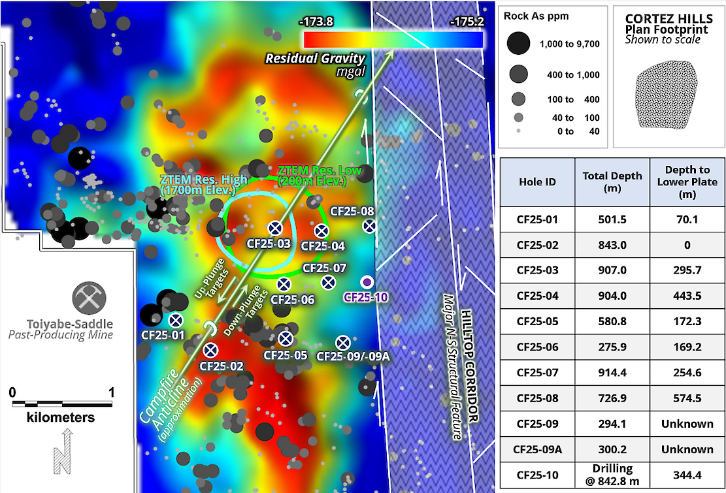Select the purple CF25-10 drill hole marker

point(367,281)
